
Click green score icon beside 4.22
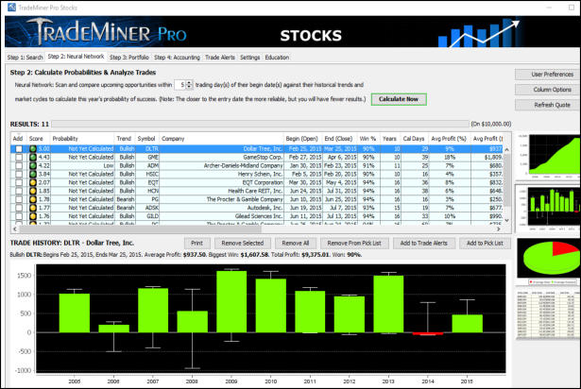click(33, 165)
